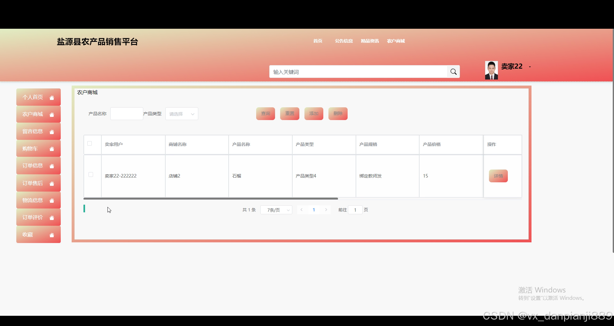Open 收藏 sidebar entry

click(38, 235)
